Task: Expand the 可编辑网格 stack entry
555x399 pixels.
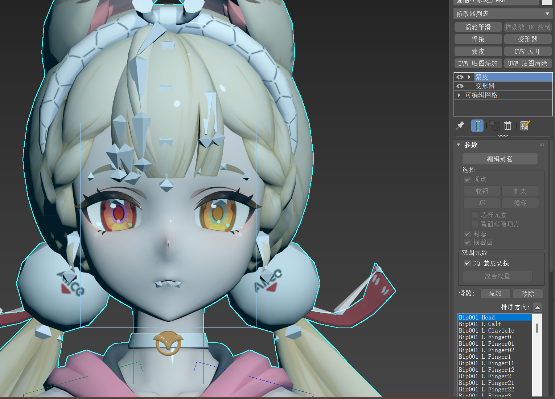Action: [459, 95]
